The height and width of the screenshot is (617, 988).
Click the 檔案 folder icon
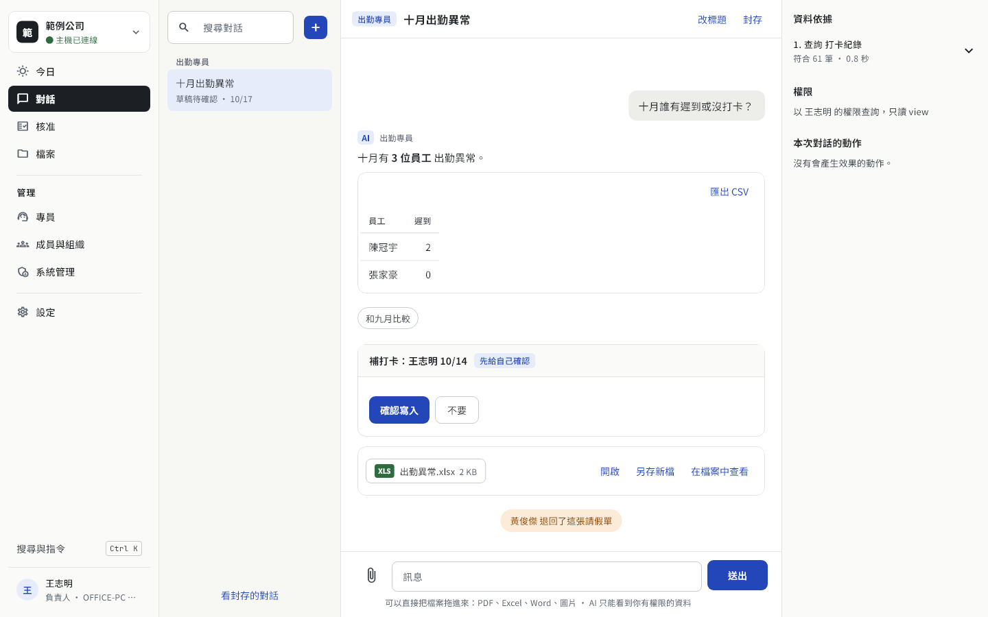tap(23, 154)
